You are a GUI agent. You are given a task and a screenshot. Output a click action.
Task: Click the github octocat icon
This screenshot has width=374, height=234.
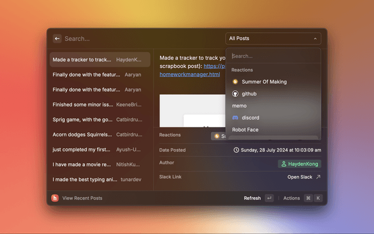[x=235, y=94]
